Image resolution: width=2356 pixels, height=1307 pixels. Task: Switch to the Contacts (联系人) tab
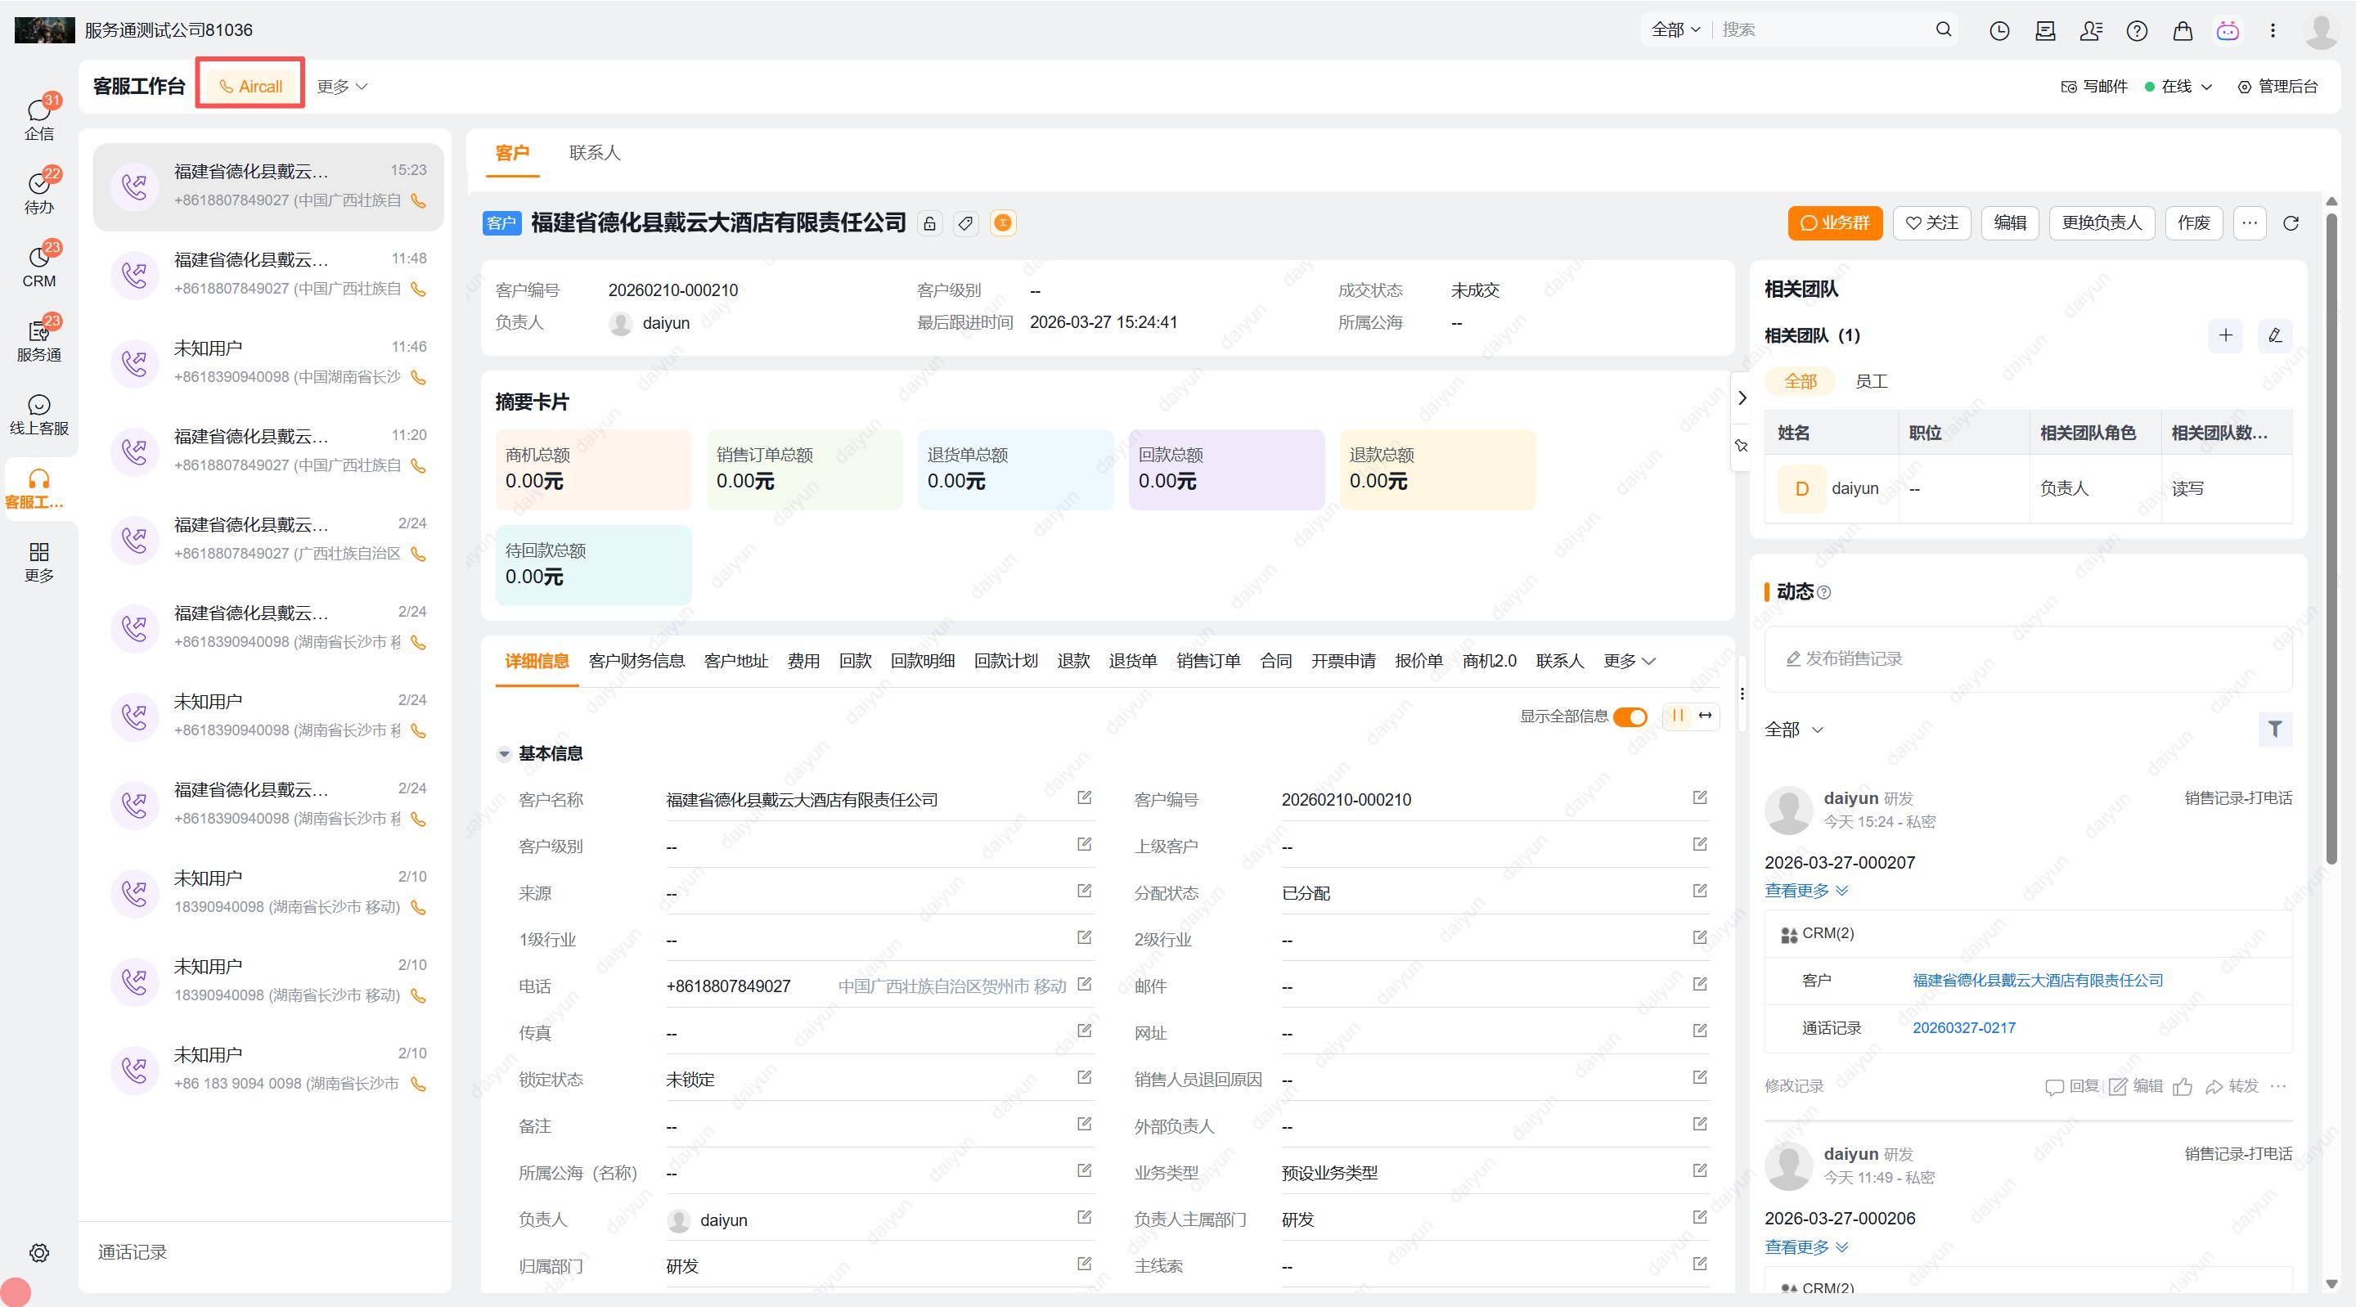click(x=595, y=153)
